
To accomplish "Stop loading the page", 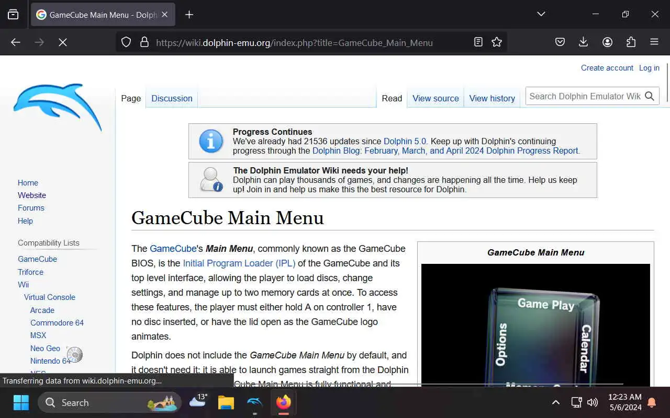I will 63,42.
